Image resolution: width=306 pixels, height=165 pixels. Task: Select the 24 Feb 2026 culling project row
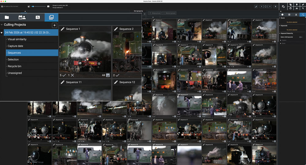point(31,32)
